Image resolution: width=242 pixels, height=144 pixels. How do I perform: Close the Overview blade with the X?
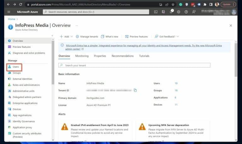click(231, 25)
